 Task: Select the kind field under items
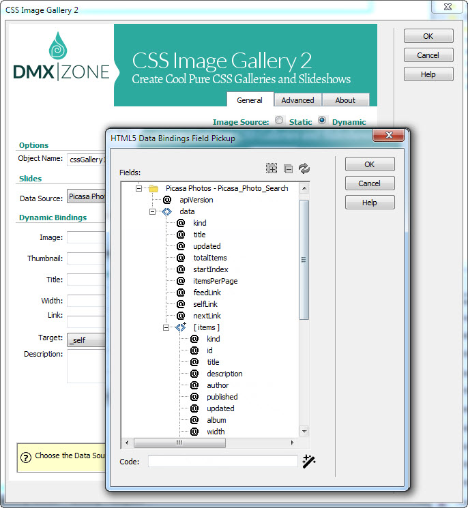214,339
